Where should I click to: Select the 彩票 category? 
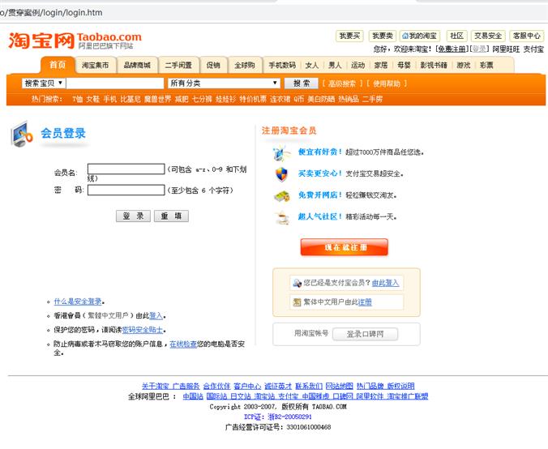[486, 66]
